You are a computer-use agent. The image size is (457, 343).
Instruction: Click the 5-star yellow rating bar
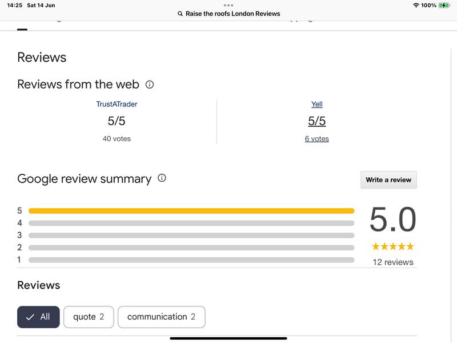tap(191, 211)
